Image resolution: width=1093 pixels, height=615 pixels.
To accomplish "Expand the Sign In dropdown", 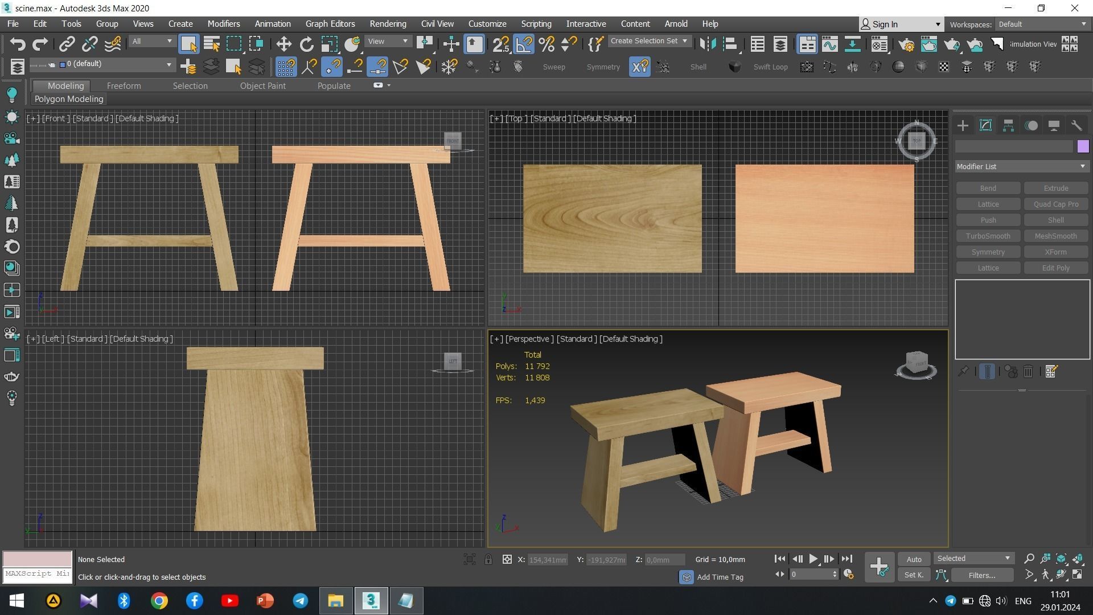I will tap(938, 24).
